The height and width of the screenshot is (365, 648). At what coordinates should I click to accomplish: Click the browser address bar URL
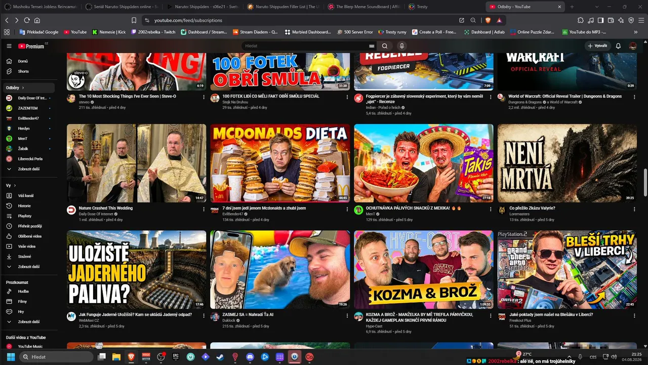tap(188, 20)
